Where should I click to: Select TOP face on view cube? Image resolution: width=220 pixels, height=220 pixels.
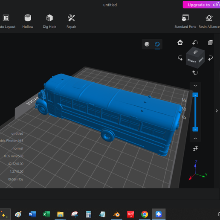click(196, 52)
